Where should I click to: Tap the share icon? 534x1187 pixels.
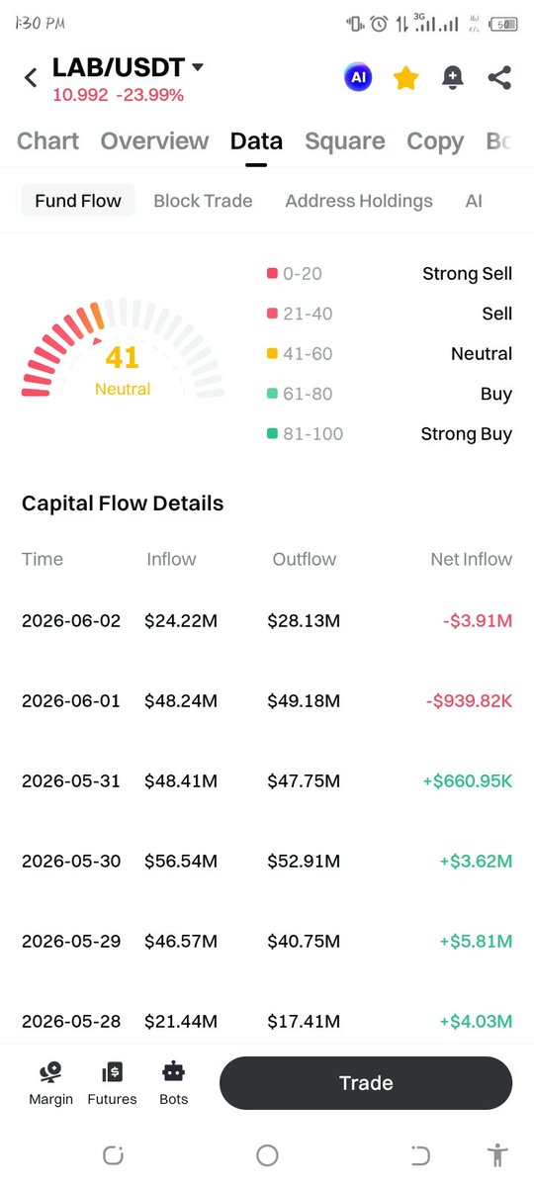pos(499,78)
